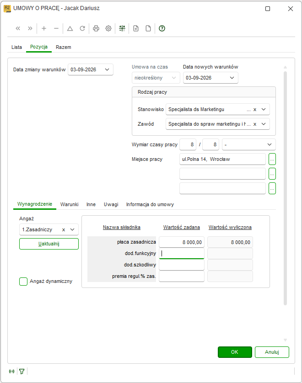Refresh data with circular arrow icon
The height and width of the screenshot is (383, 302).
82,28
